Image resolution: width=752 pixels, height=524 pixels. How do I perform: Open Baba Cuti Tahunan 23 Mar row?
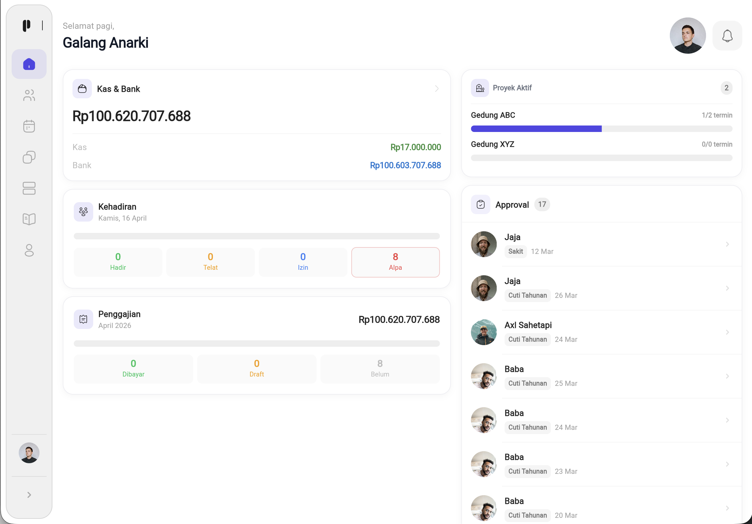601,464
